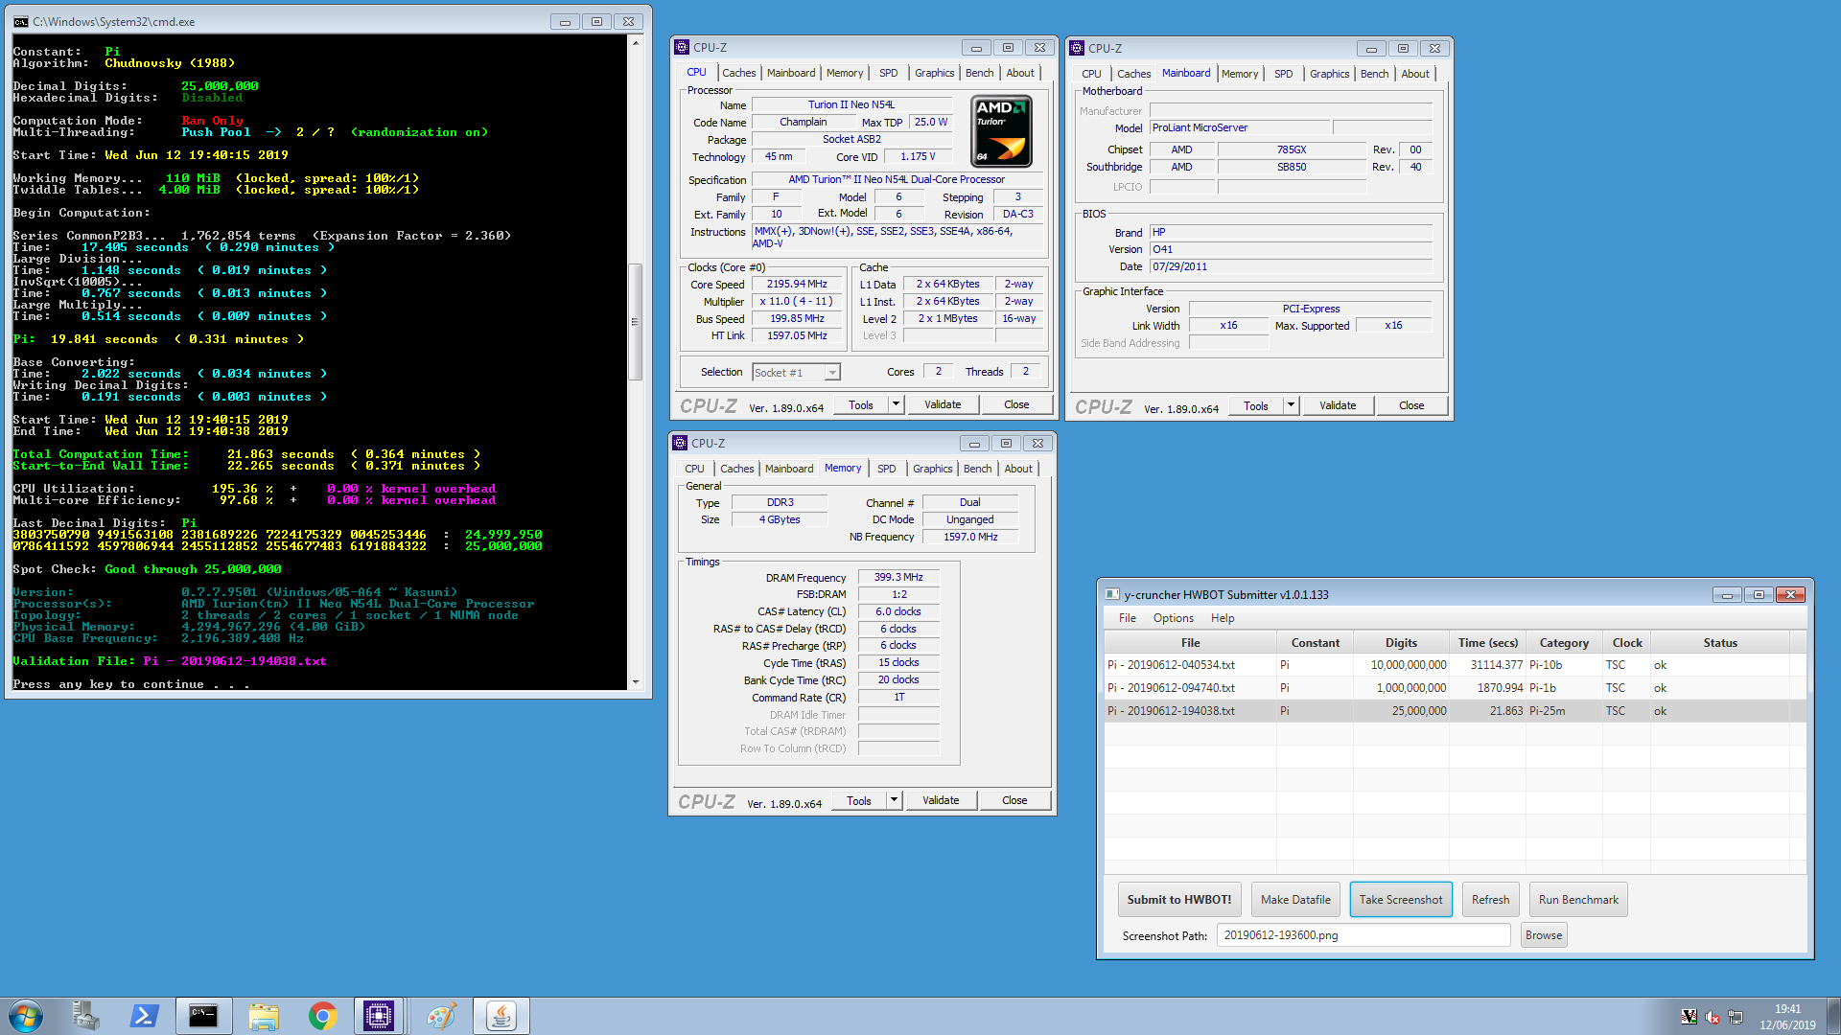Select the Pi - 20190612-040534.txt row
This screenshot has height=1035, width=1841.
pos(1456,665)
